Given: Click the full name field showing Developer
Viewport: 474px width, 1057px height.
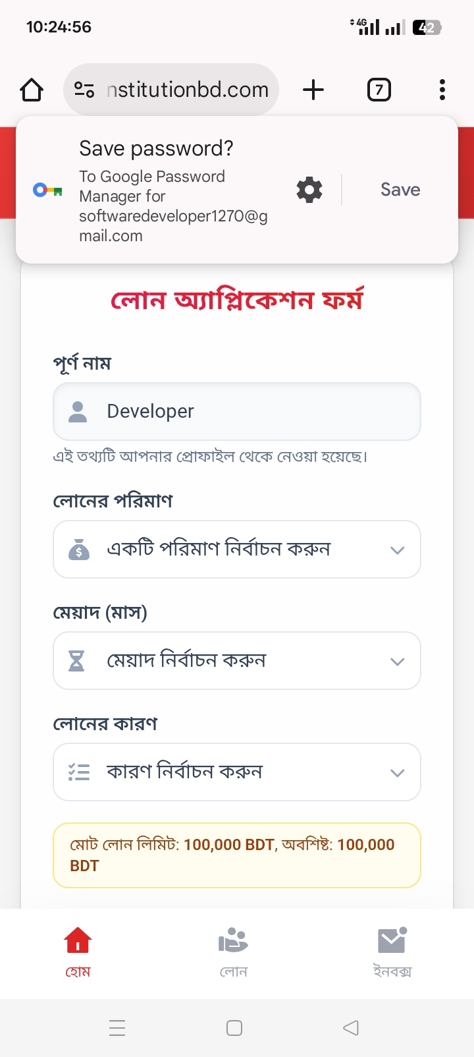Looking at the screenshot, I should [x=237, y=411].
